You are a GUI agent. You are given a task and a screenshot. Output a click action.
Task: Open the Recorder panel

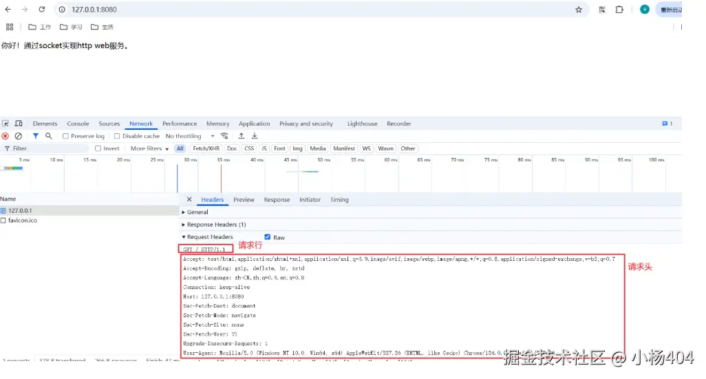pos(399,124)
